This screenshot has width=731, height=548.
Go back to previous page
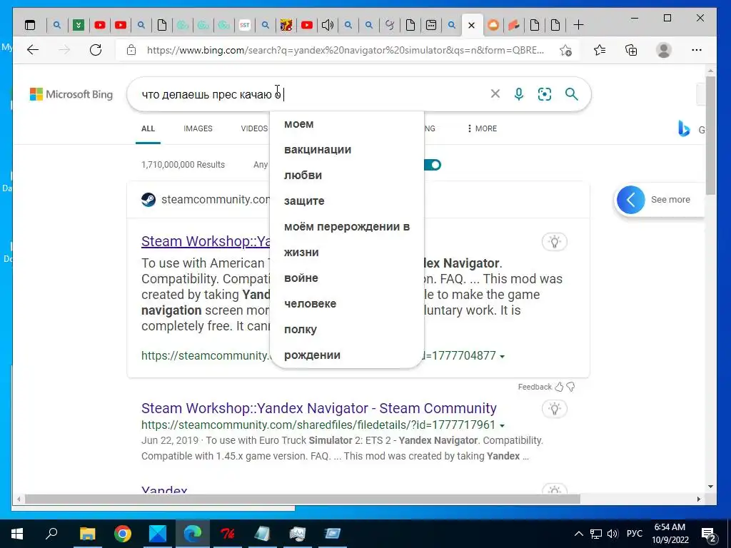click(x=33, y=50)
